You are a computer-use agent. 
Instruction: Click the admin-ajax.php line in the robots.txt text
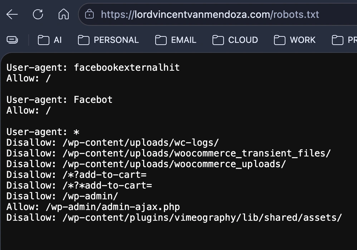click(x=93, y=206)
